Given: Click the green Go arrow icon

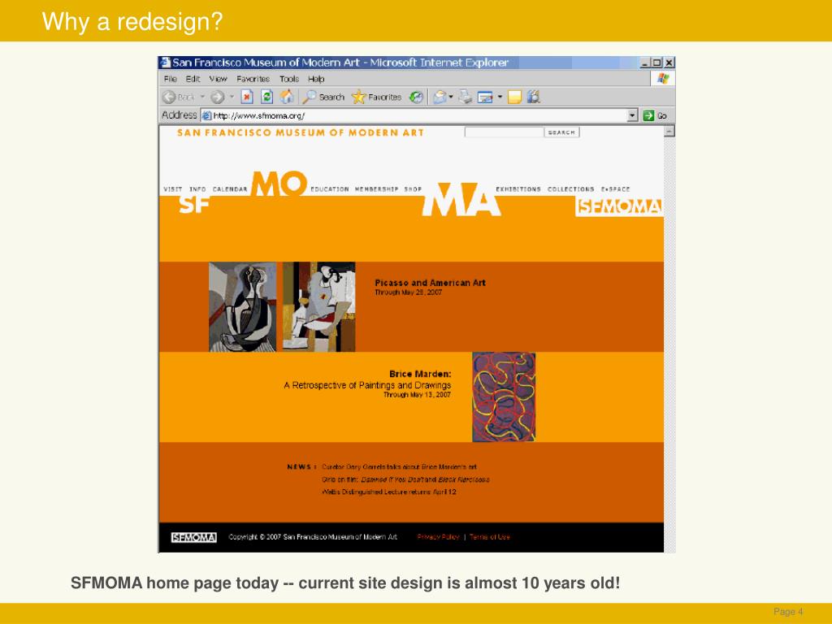Looking at the screenshot, I should point(648,115).
